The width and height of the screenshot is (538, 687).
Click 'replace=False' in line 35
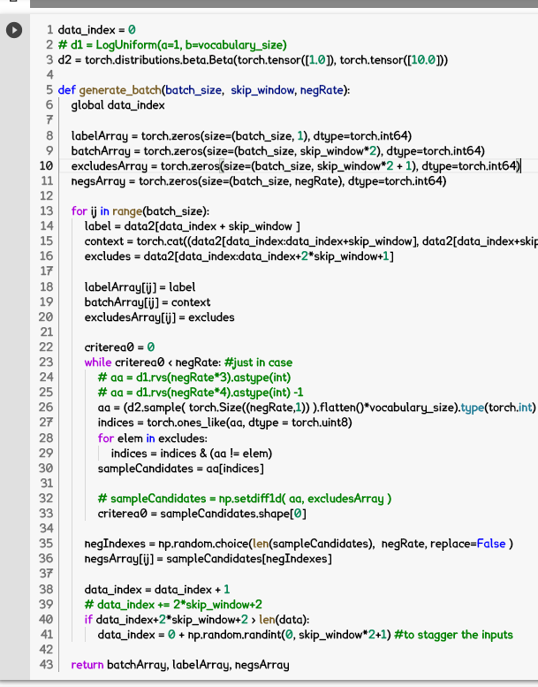point(468,544)
